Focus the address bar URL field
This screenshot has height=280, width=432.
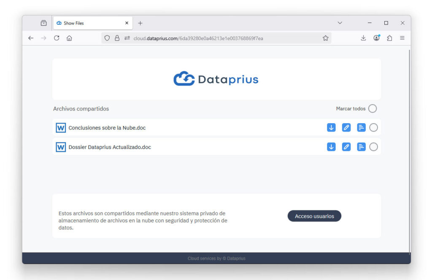pyautogui.click(x=216, y=38)
